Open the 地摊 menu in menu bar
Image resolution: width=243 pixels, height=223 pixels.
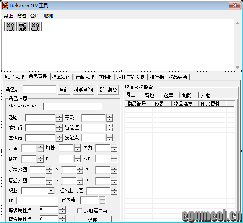48,16
